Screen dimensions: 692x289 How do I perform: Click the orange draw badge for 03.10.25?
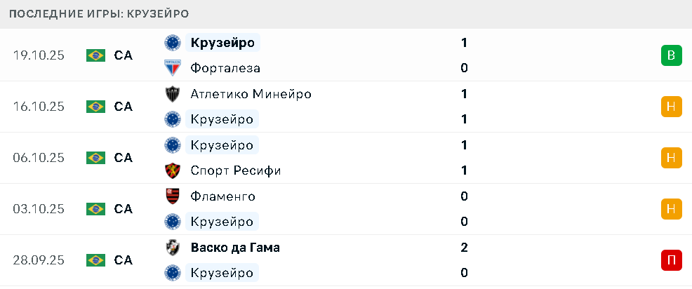click(671, 209)
